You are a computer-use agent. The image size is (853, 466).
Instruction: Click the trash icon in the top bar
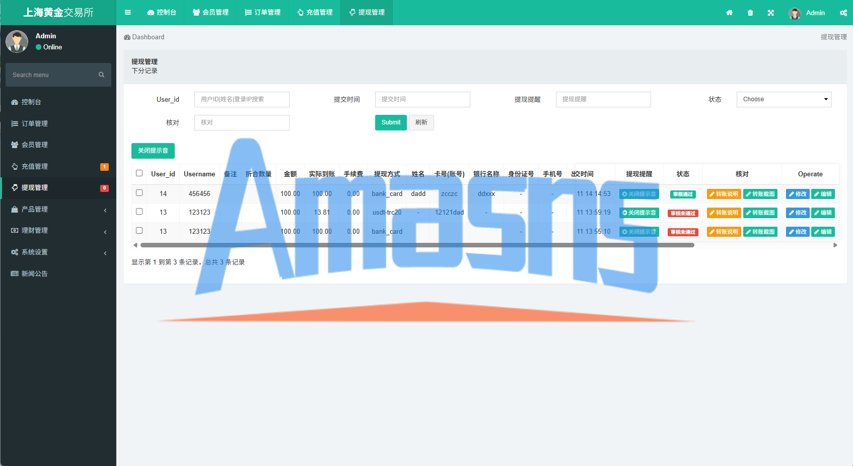pyautogui.click(x=750, y=13)
